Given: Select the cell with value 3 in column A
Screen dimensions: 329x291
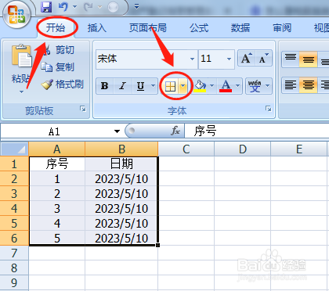Looking at the screenshot, I should [57, 209].
